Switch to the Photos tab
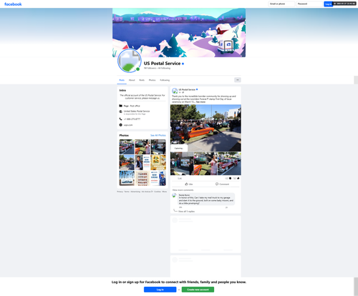Image resolution: width=358 pixels, height=296 pixels. pos(152,80)
